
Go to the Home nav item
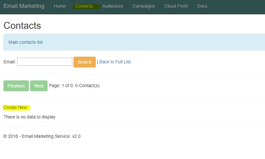(60, 6)
